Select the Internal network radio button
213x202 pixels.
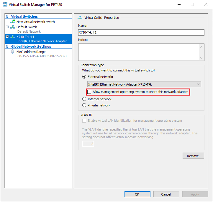(x=84, y=99)
